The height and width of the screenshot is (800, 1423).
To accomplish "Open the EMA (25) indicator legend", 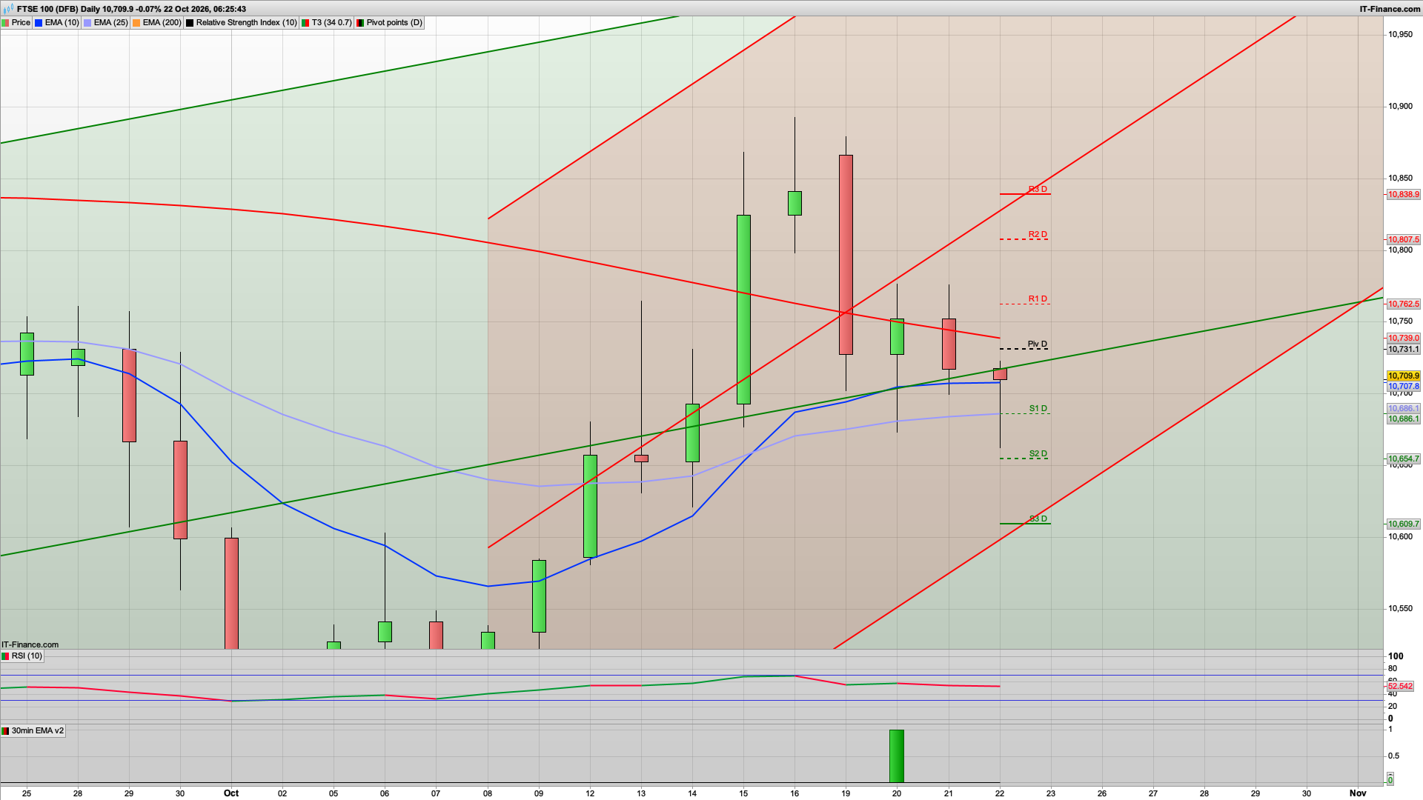I will pos(106,23).
